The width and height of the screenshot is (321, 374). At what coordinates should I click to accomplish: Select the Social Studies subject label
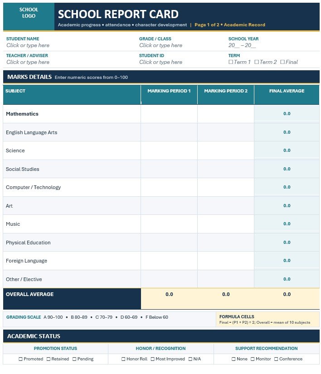pos(22,169)
